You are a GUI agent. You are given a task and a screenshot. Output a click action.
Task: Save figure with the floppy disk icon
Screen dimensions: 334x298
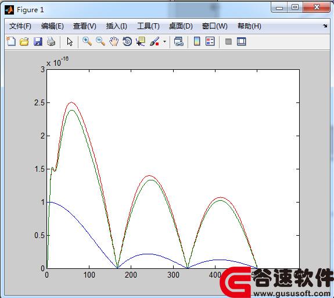(x=38, y=41)
